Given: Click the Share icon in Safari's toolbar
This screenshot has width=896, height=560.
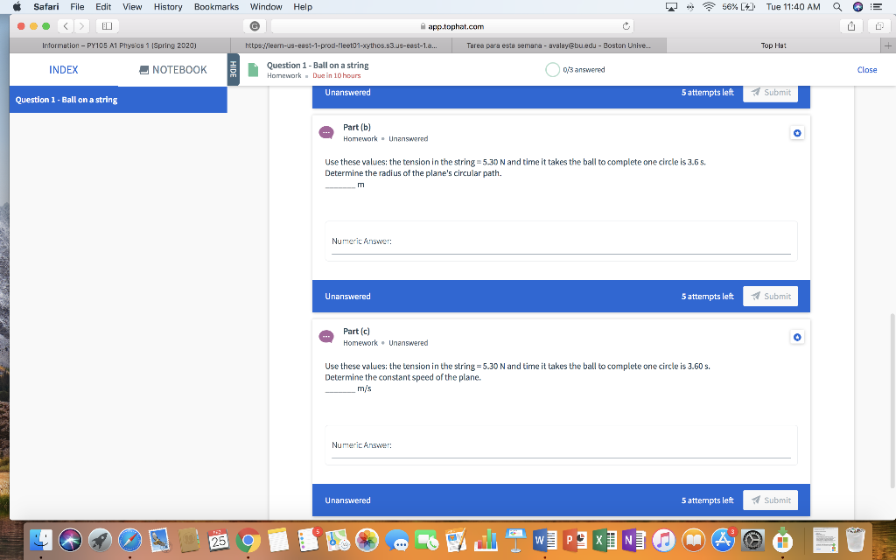Looking at the screenshot, I should [850, 26].
